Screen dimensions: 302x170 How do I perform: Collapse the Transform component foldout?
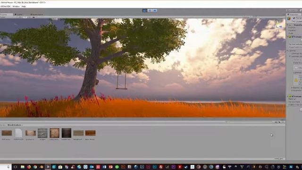click(x=288, y=25)
